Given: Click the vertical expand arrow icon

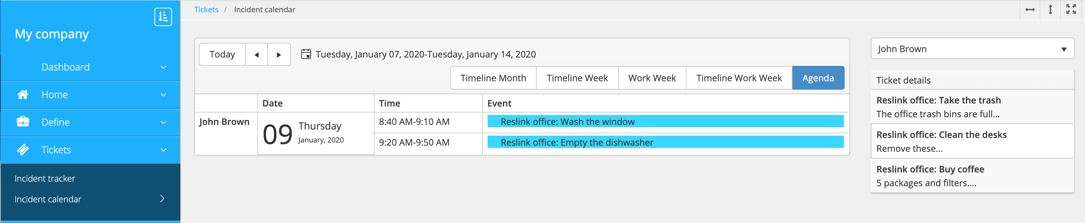Looking at the screenshot, I should coord(1050,10).
